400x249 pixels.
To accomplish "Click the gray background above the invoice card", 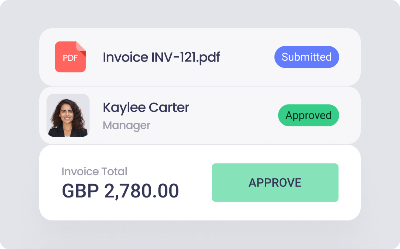I will tap(200, 14).
